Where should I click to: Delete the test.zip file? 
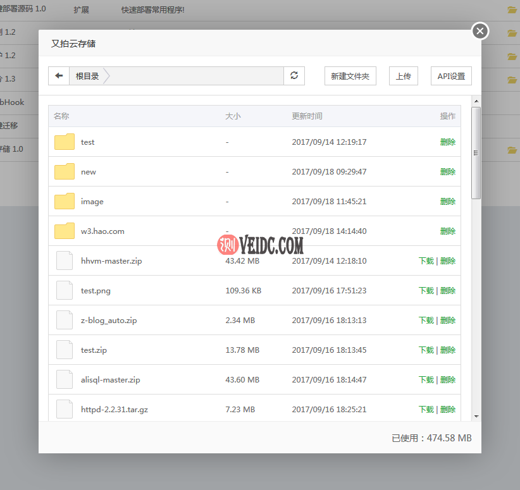pyautogui.click(x=448, y=350)
